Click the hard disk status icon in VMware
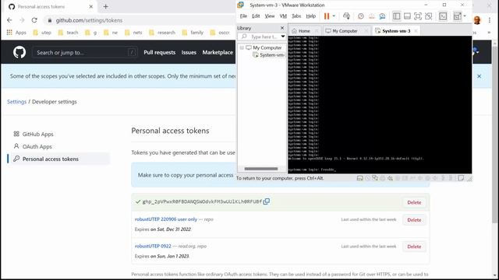499x280 pixels. click(x=360, y=178)
